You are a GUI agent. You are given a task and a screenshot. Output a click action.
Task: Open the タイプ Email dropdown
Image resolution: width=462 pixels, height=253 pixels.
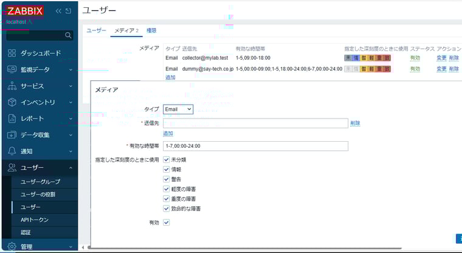point(178,109)
